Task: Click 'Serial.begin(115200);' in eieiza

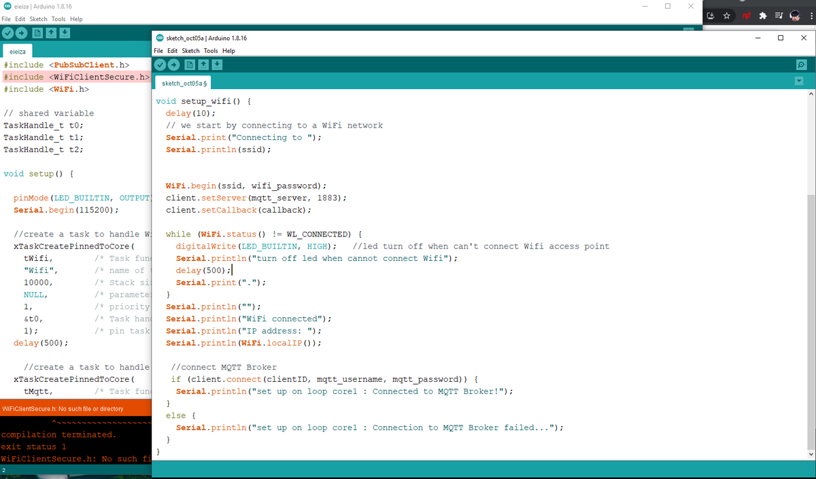Action: coord(66,210)
